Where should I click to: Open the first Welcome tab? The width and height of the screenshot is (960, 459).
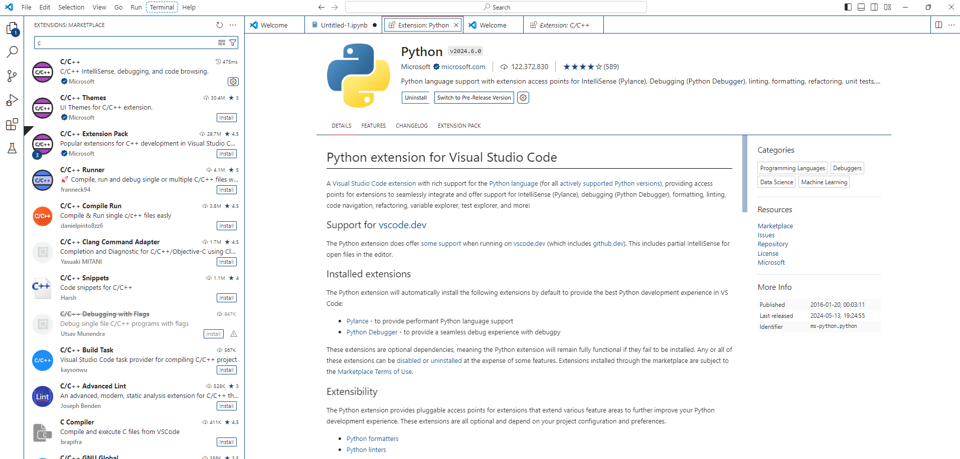(x=274, y=25)
